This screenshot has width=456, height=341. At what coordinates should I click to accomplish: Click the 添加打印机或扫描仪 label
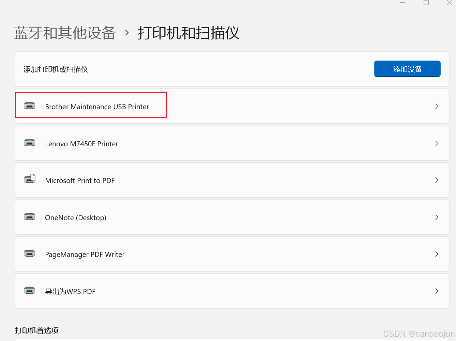click(x=56, y=69)
